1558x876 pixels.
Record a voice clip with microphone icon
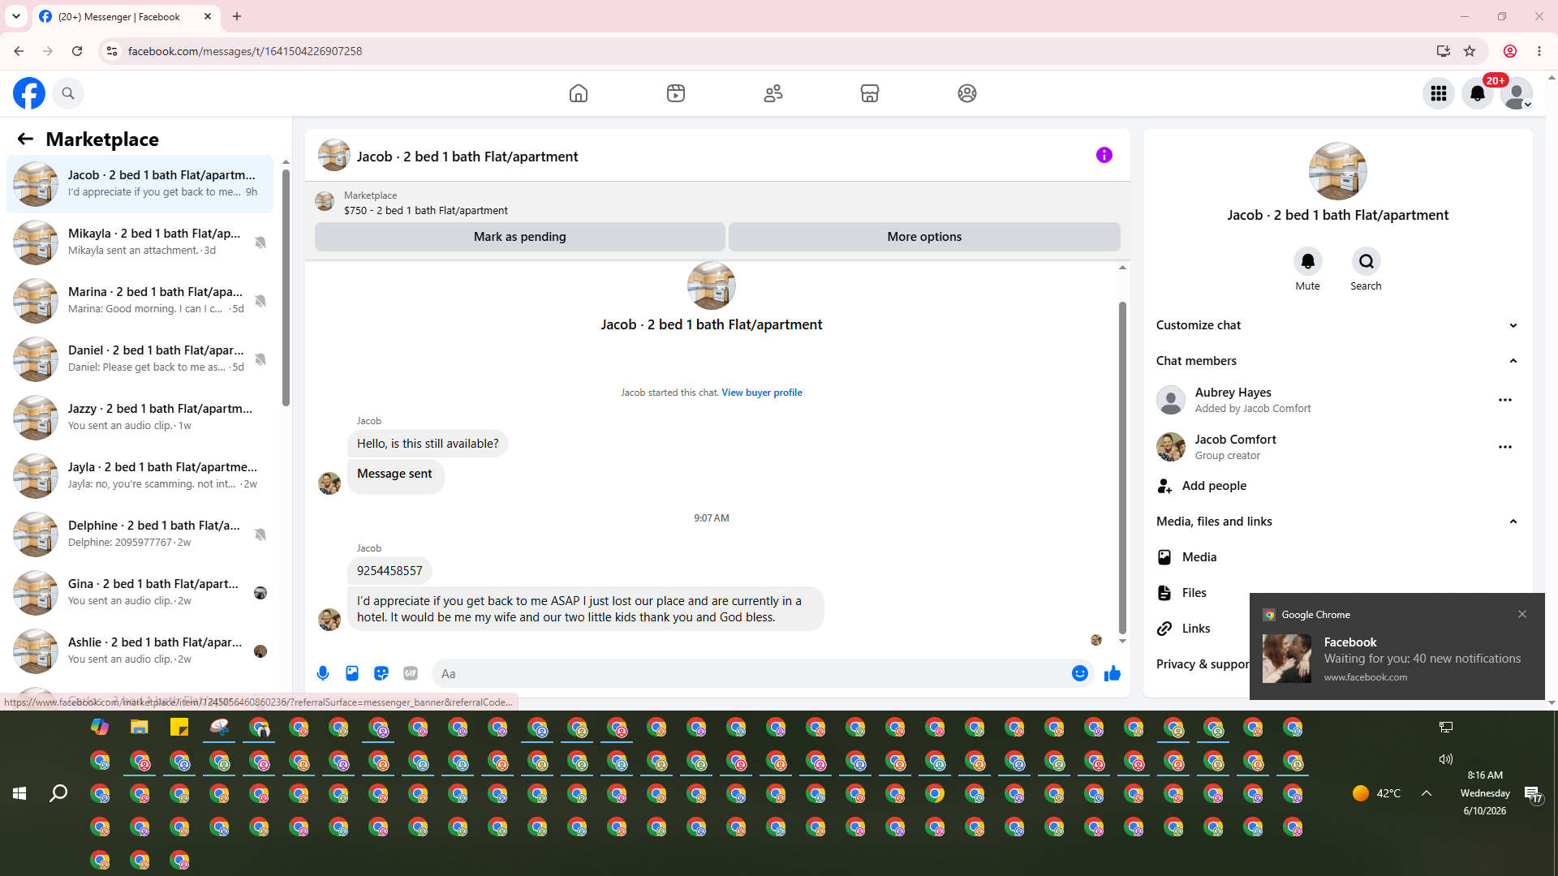(323, 673)
